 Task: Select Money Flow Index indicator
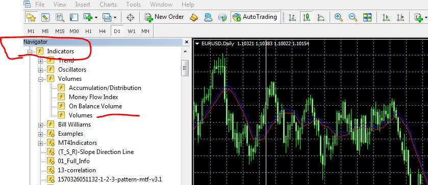[93, 97]
